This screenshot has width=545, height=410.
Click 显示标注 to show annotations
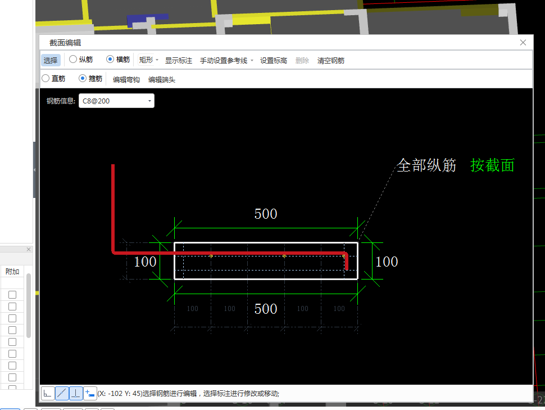pos(178,61)
